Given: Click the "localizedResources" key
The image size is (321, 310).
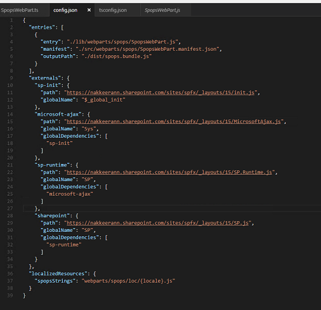Looking at the screenshot, I should point(58,274).
